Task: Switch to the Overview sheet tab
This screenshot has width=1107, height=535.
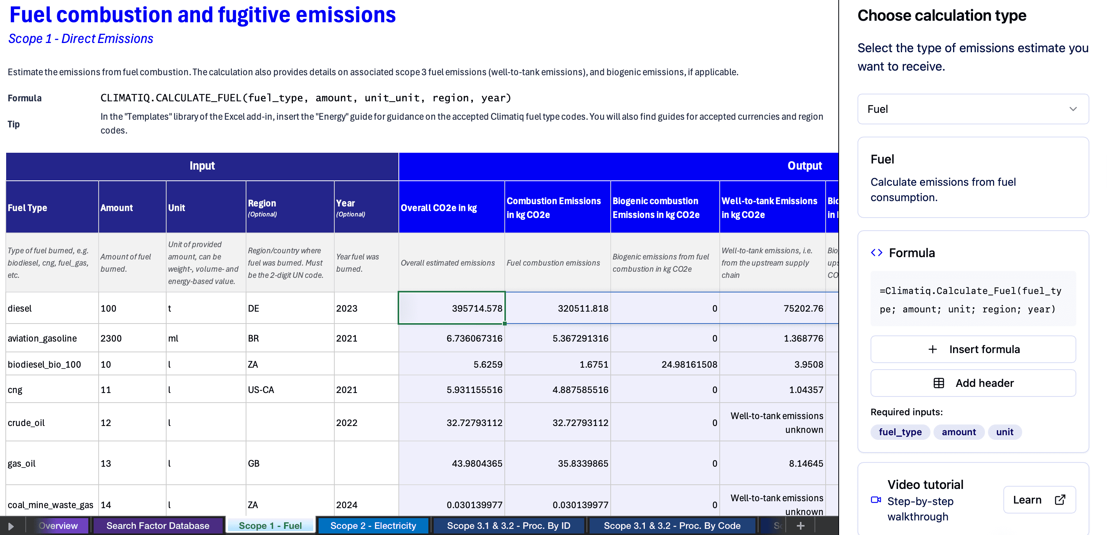Action: coord(58,525)
